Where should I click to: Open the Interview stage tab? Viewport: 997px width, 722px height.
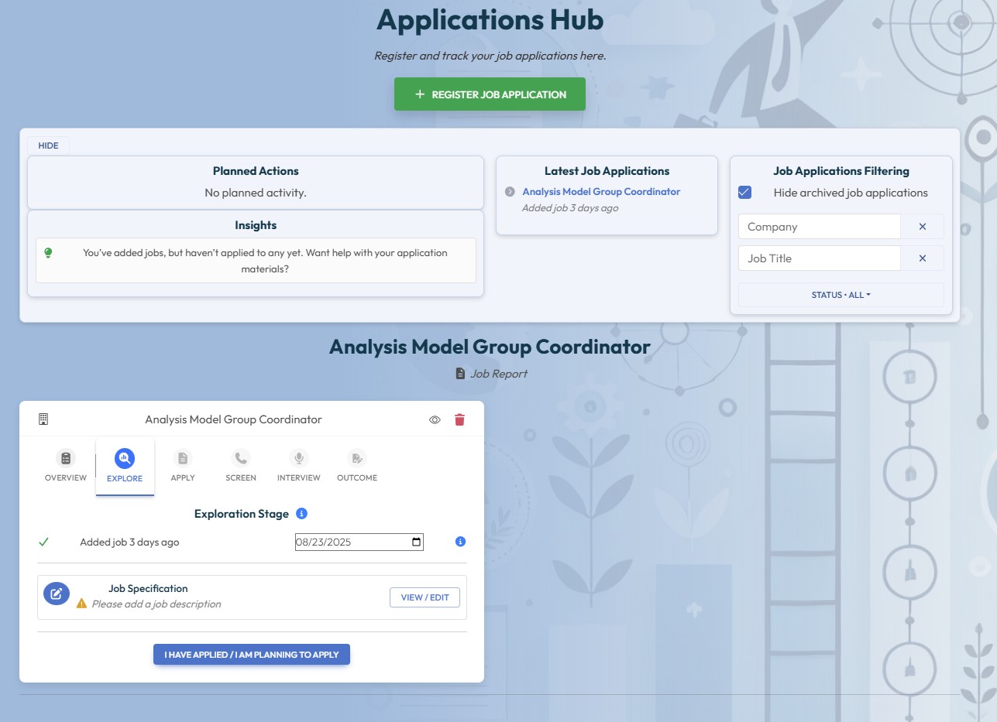(298, 466)
